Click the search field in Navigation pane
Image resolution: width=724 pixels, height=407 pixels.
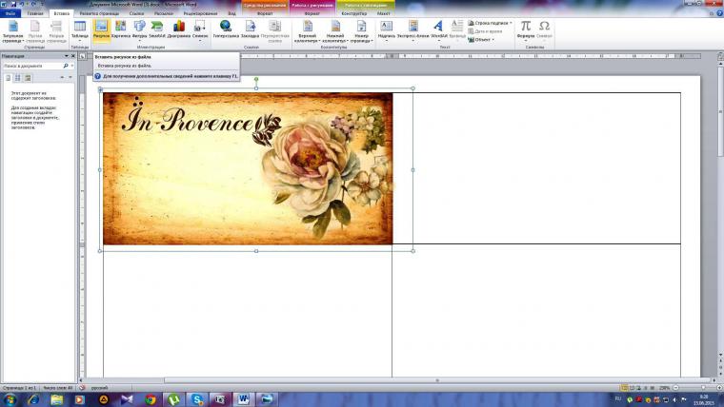point(32,66)
